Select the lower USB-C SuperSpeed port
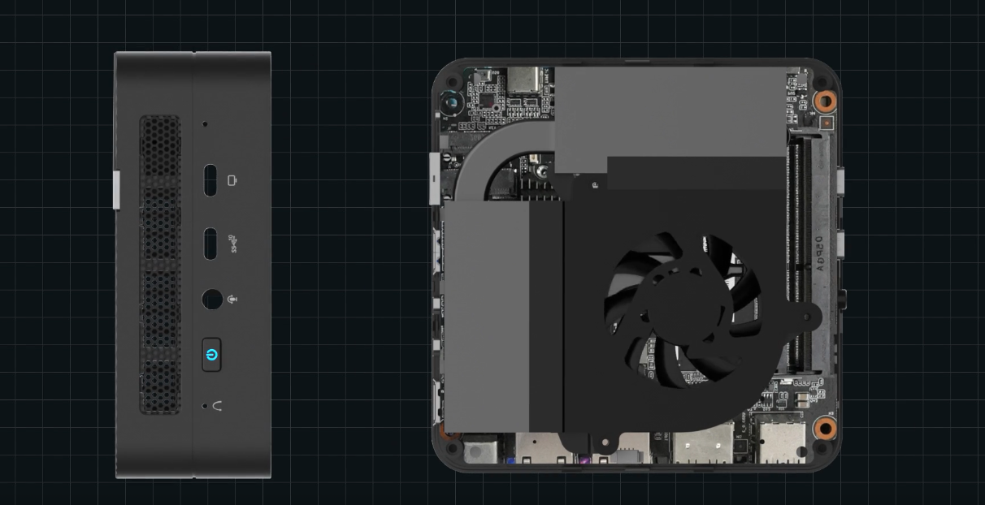 [x=211, y=244]
